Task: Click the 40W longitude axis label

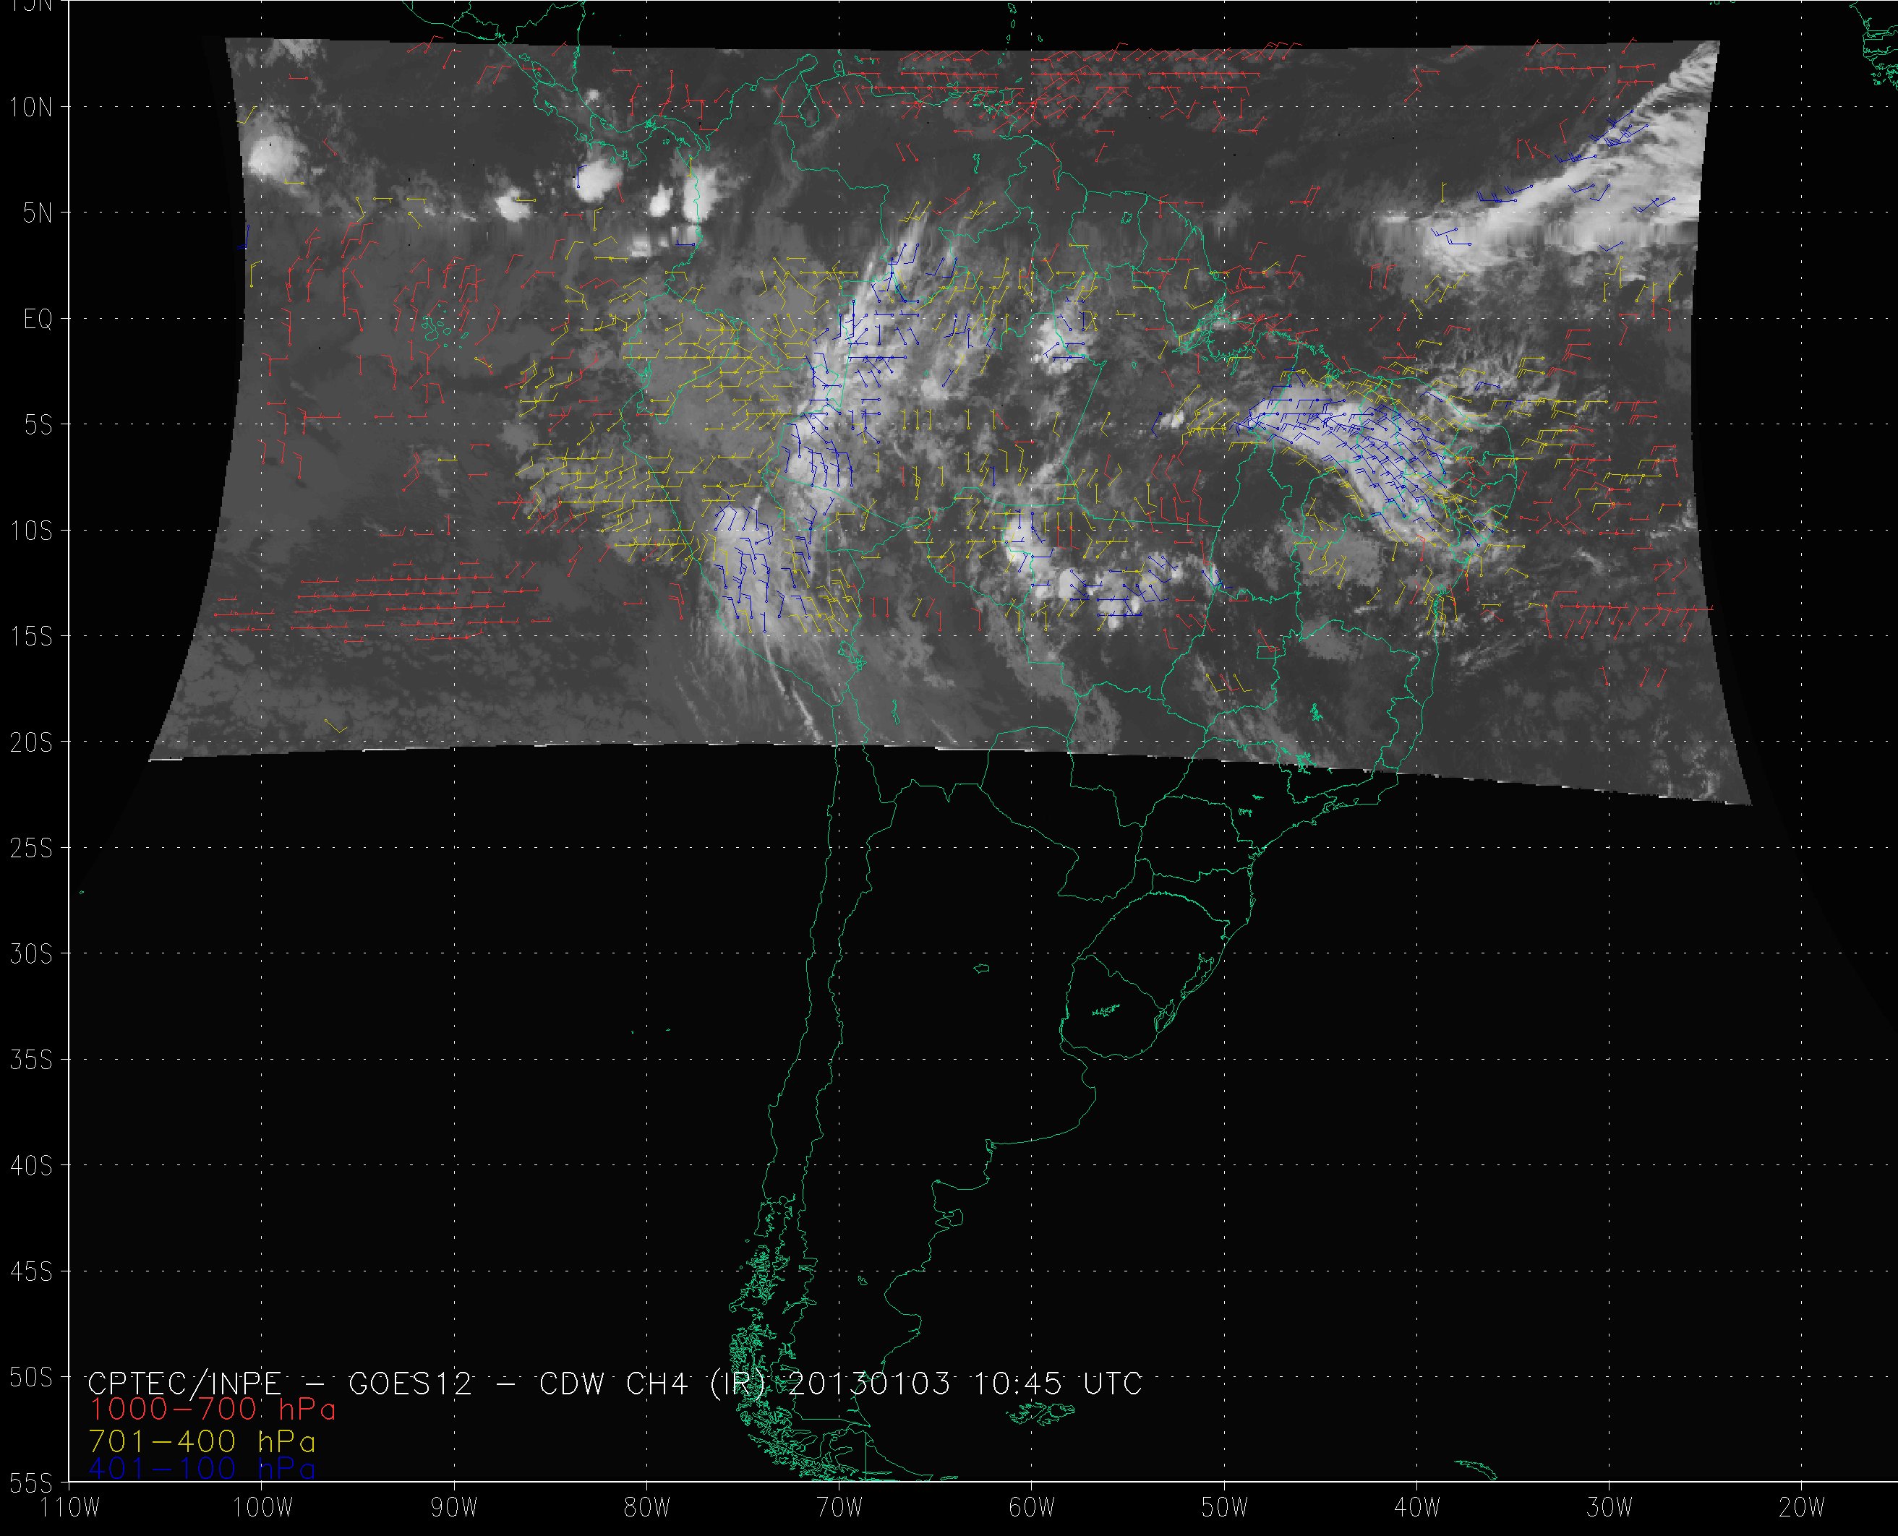Action: click(x=1416, y=1508)
